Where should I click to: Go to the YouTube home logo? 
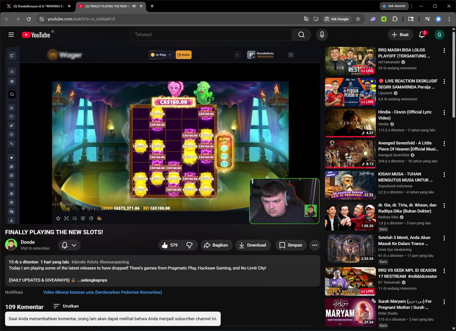36,35
